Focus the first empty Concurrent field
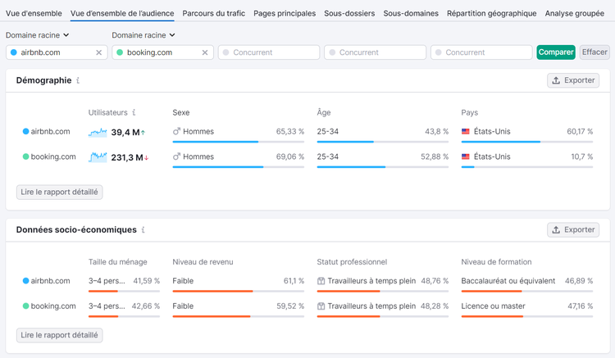The height and width of the screenshot is (358, 615). (x=269, y=52)
